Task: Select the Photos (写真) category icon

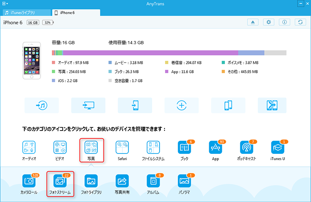Action: (91, 148)
